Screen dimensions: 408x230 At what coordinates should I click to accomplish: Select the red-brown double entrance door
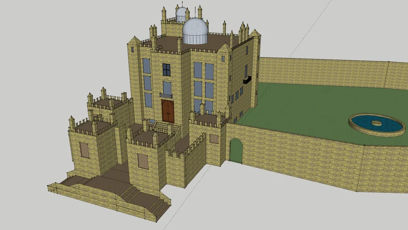coord(168,111)
